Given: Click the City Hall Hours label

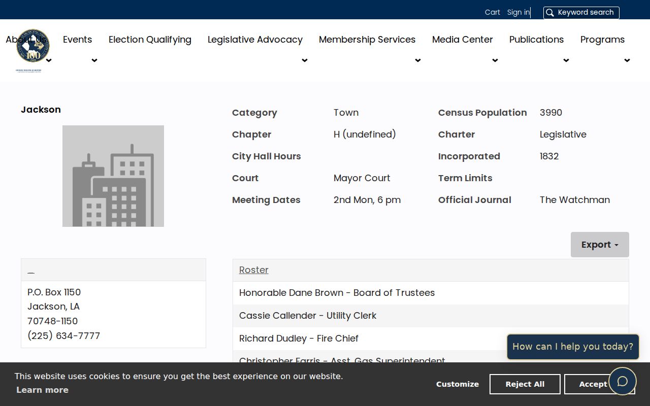Looking at the screenshot, I should (267, 156).
